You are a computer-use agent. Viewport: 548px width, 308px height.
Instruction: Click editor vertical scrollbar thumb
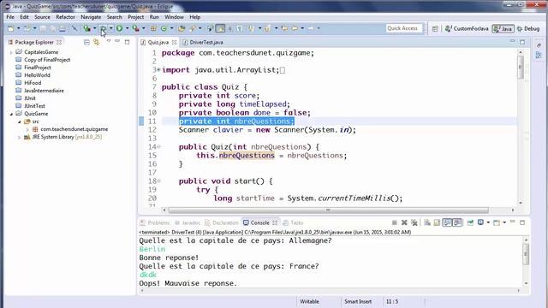[x=521, y=67]
